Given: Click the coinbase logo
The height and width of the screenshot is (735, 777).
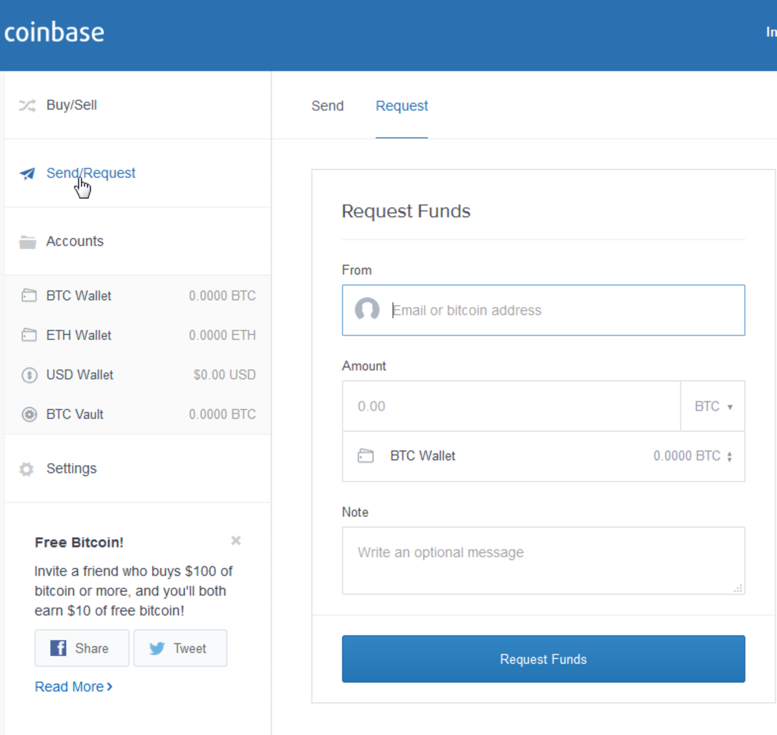Looking at the screenshot, I should pos(54,32).
